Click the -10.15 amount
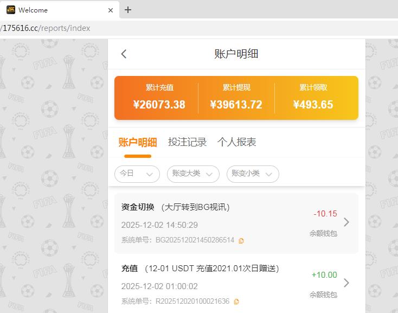Screen dimensions: 398x313 coord(325,214)
